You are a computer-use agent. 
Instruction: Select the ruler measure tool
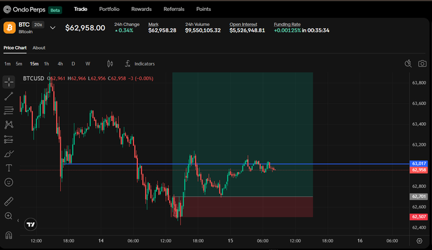[x=9, y=202]
